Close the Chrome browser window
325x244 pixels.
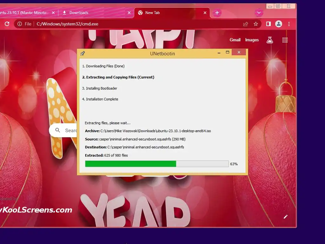pos(289,6)
